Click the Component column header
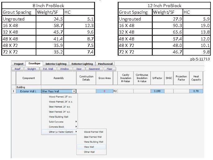Image resolution: width=213 pixels, height=160 pixels. click(x=29, y=78)
